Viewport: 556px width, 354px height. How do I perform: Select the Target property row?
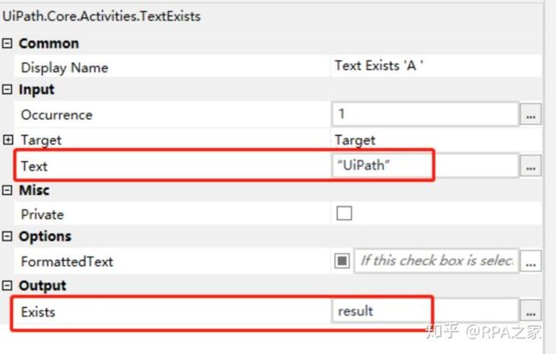click(278, 140)
